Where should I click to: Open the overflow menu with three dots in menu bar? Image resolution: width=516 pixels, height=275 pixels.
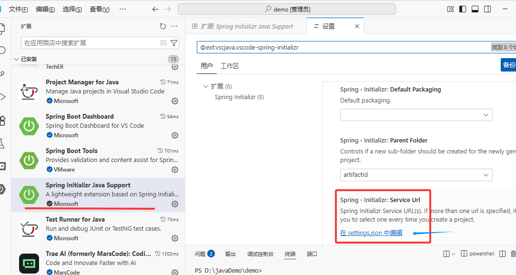[123, 9]
